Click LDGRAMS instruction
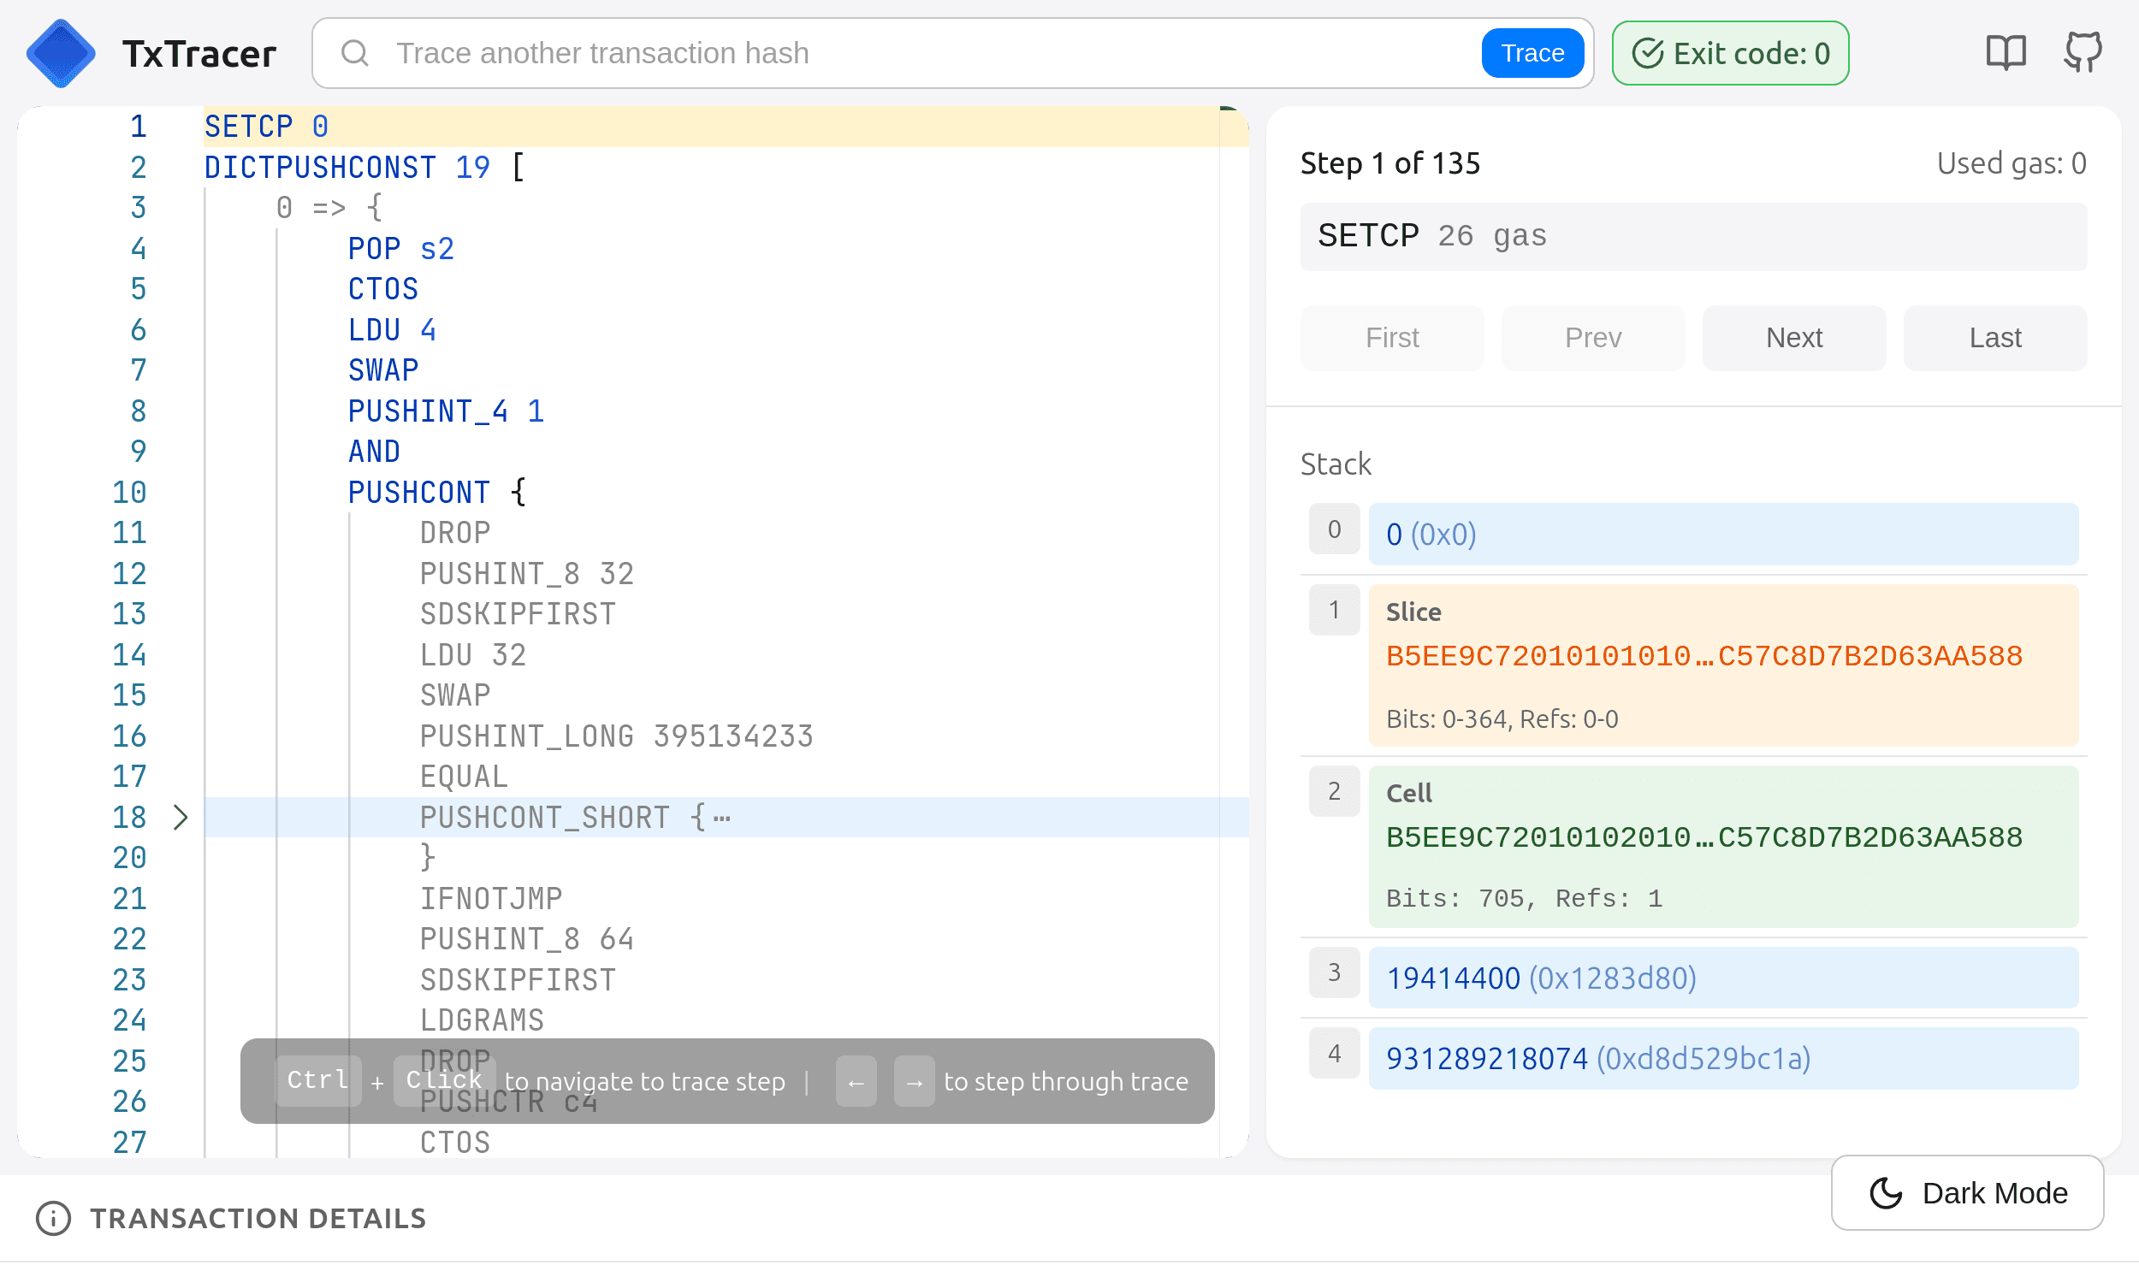The image size is (2139, 1265). pos(482,1020)
